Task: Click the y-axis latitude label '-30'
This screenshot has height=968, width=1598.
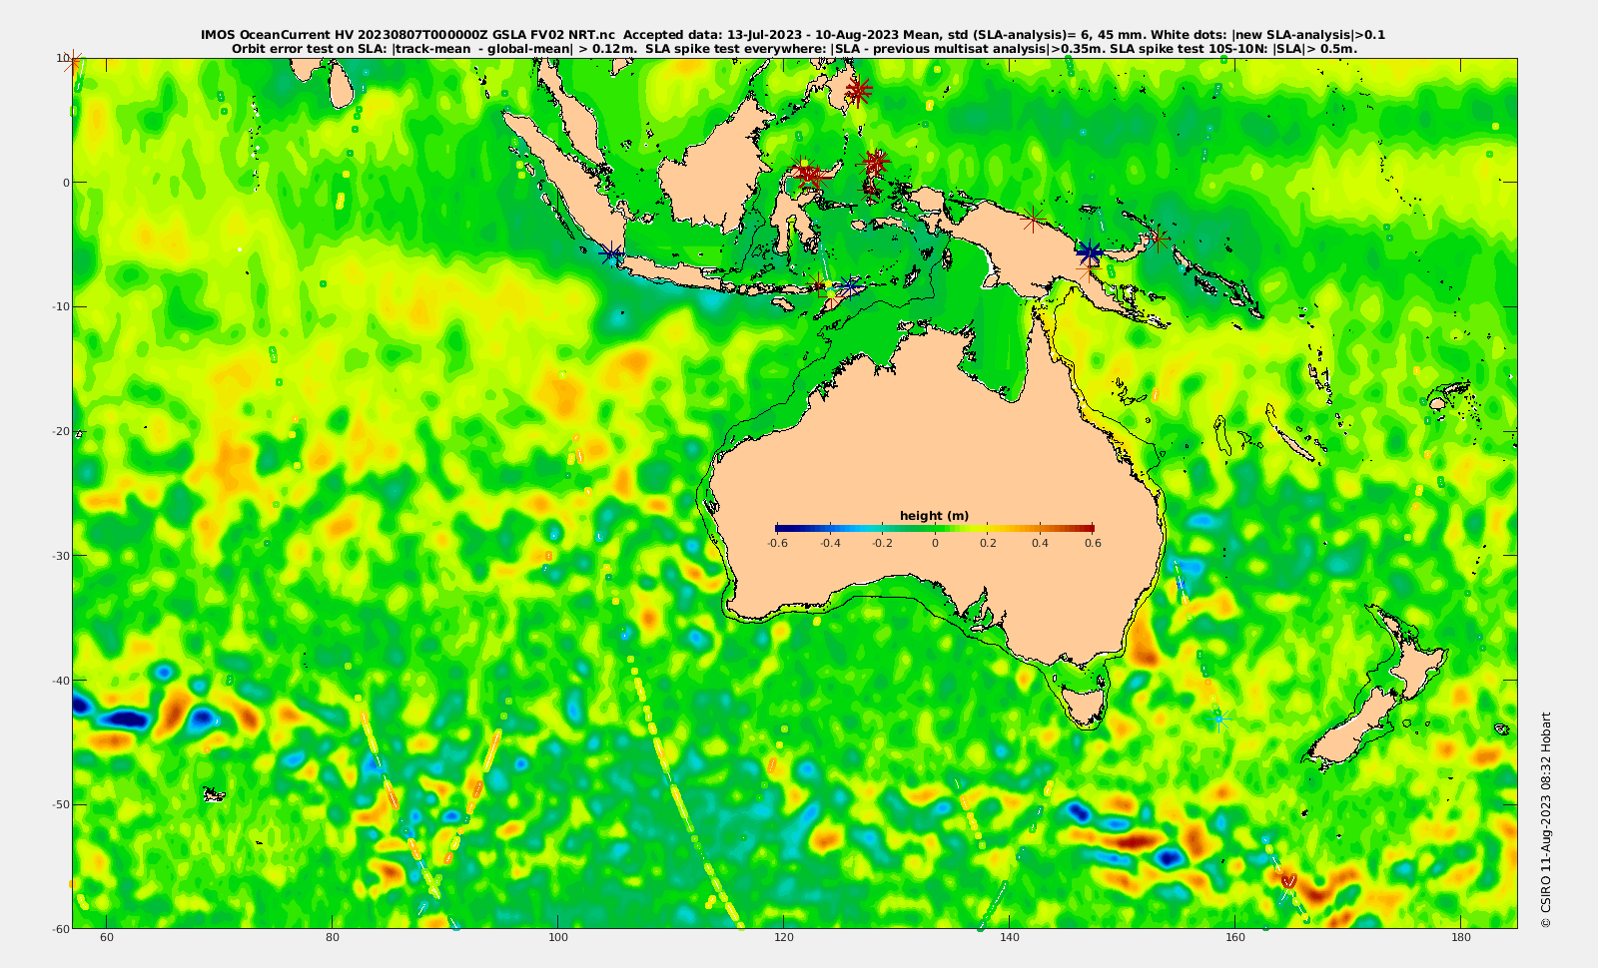Action: 60,556
